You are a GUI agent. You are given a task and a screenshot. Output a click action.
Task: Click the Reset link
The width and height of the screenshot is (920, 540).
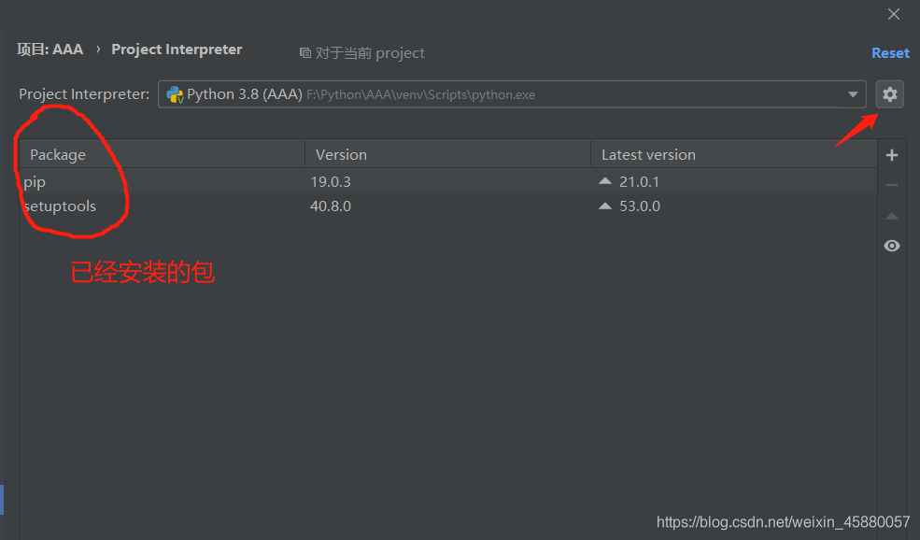pos(889,52)
